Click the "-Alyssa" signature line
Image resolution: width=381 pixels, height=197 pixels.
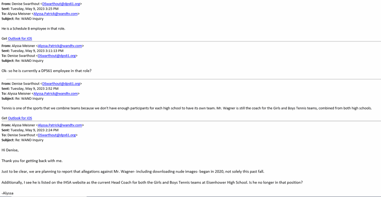pyautogui.click(x=7, y=193)
